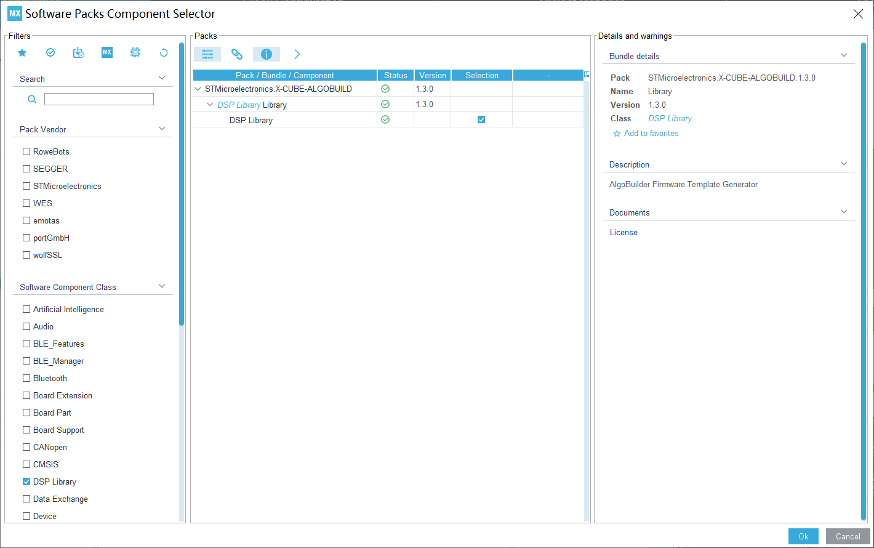874x548 pixels.
Task: Click the Filters panel vertical scrollbar
Action: pos(182,183)
